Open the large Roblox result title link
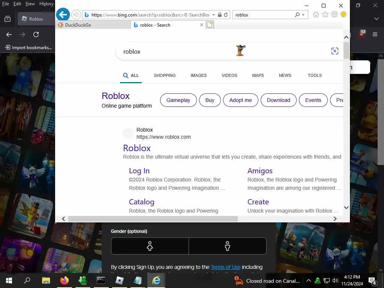Viewport: 384px width, 288px height. point(136,148)
